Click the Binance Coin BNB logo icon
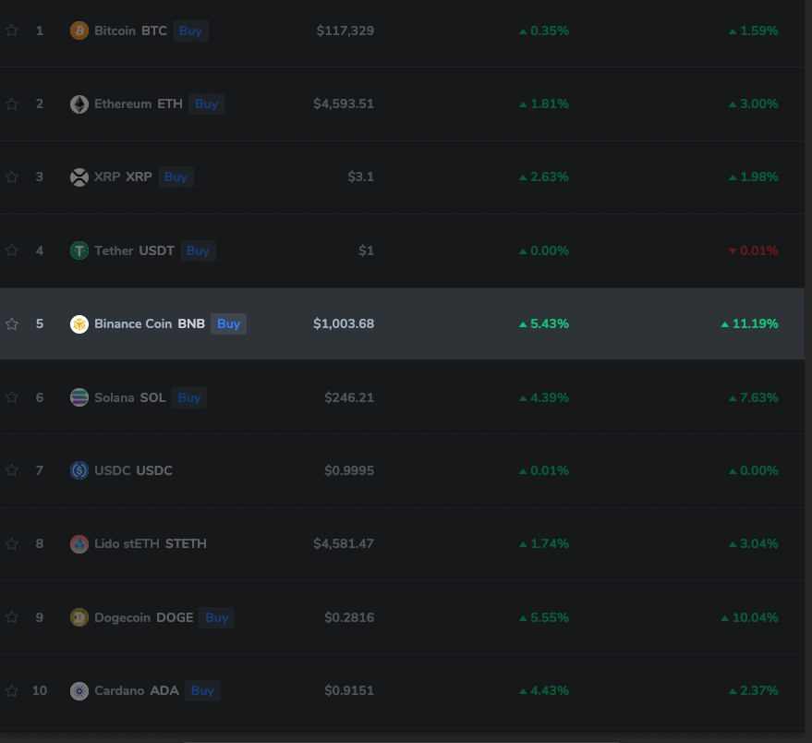 [79, 323]
